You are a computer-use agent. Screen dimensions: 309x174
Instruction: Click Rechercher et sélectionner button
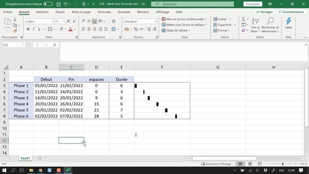point(270,25)
